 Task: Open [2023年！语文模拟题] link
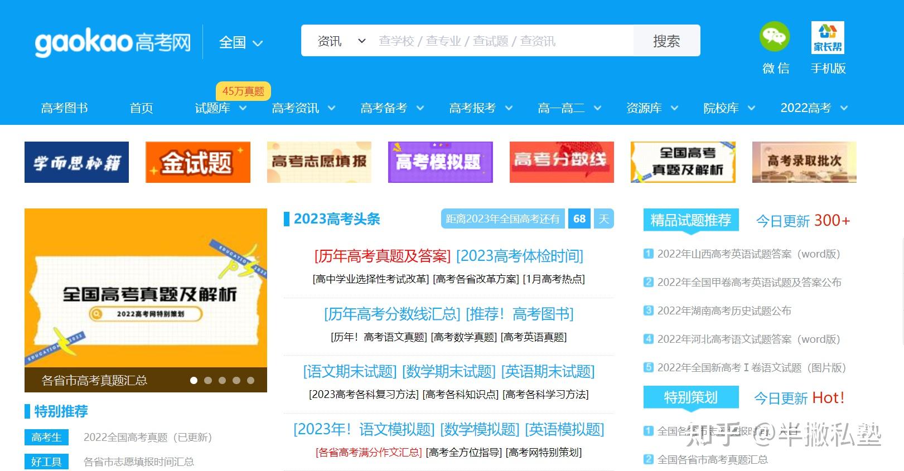364,429
